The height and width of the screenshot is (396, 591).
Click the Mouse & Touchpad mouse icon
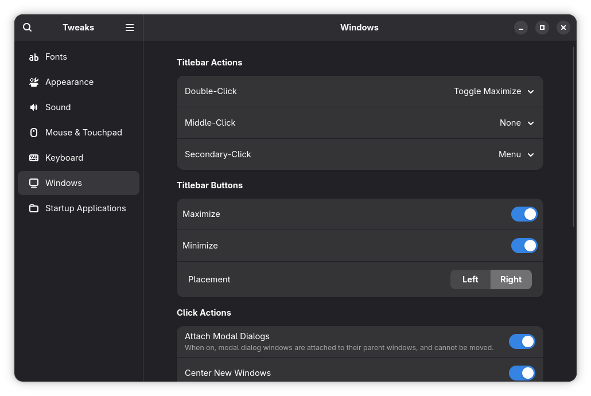tap(34, 133)
